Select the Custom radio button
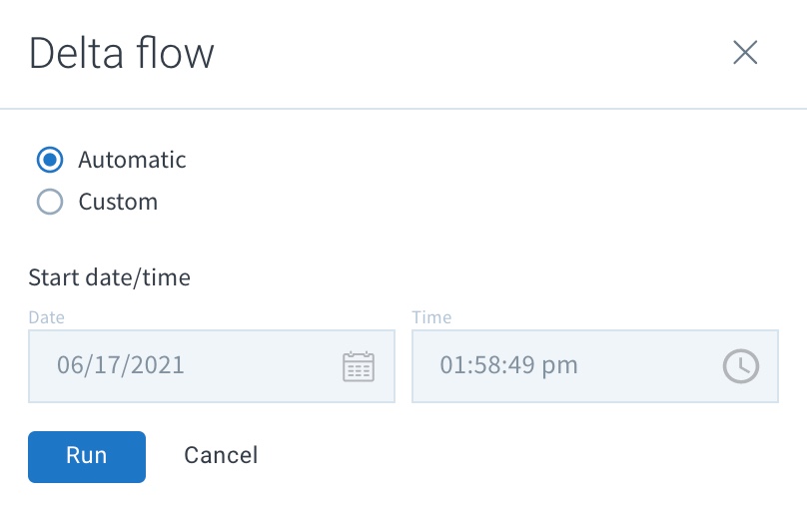807x505 pixels. point(50,202)
